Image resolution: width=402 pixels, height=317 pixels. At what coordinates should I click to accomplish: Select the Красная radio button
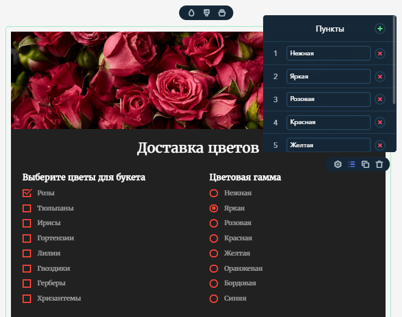(x=214, y=239)
